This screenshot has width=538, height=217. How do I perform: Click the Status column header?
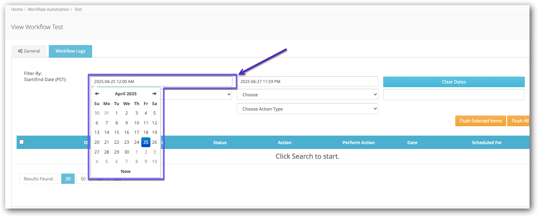pos(220,142)
